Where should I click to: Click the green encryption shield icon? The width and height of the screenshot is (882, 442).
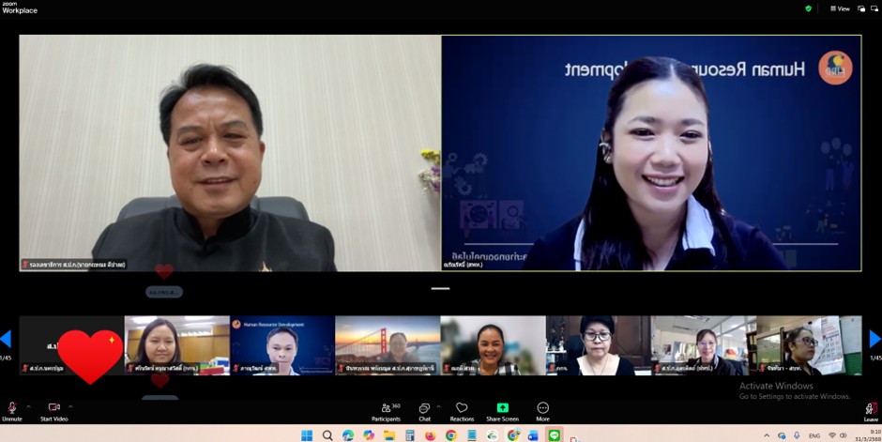coord(808,8)
